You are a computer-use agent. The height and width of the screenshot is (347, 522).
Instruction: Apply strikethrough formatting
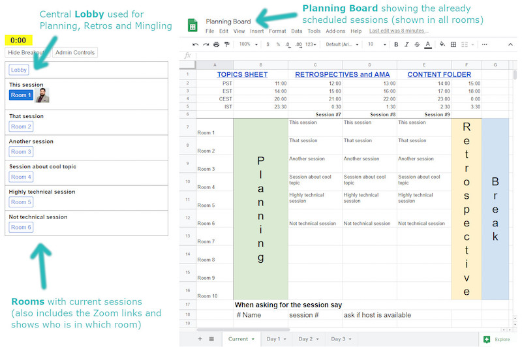click(417, 44)
